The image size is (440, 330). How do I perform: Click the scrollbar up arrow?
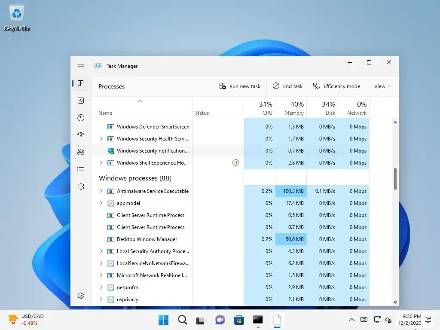(x=395, y=122)
